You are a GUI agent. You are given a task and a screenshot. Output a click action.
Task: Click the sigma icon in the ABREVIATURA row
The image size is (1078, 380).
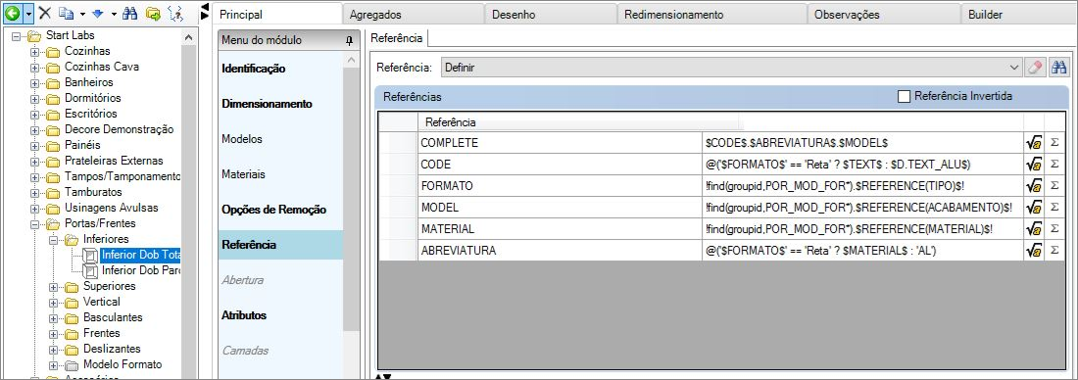1054,251
